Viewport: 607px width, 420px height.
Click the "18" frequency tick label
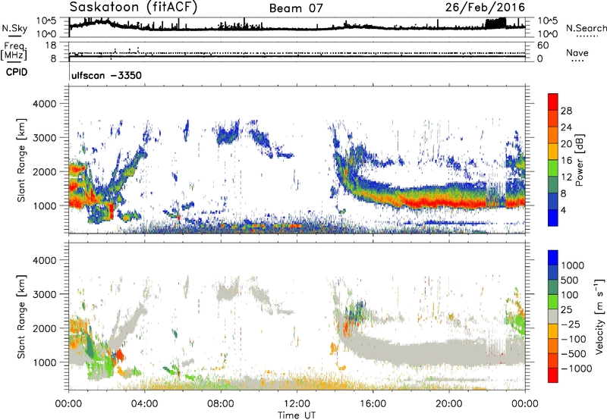(51, 45)
